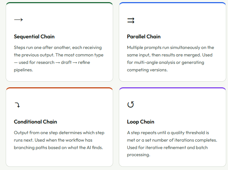Click the Parallel Chain double-arrow icon
The image size is (228, 170).
pyautogui.click(x=131, y=21)
